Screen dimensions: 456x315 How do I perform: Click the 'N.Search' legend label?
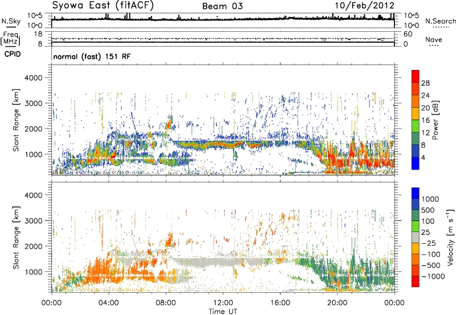[x=440, y=21]
